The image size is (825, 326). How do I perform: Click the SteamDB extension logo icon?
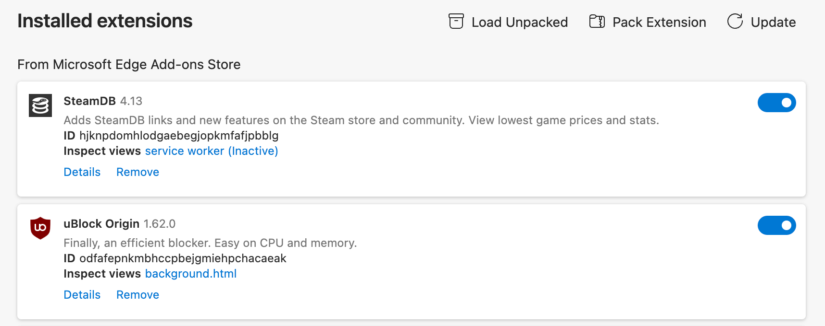tap(40, 105)
